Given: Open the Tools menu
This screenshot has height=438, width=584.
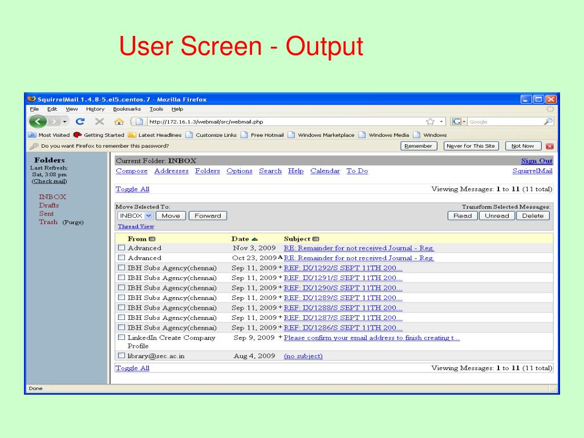Looking at the screenshot, I should (x=156, y=109).
